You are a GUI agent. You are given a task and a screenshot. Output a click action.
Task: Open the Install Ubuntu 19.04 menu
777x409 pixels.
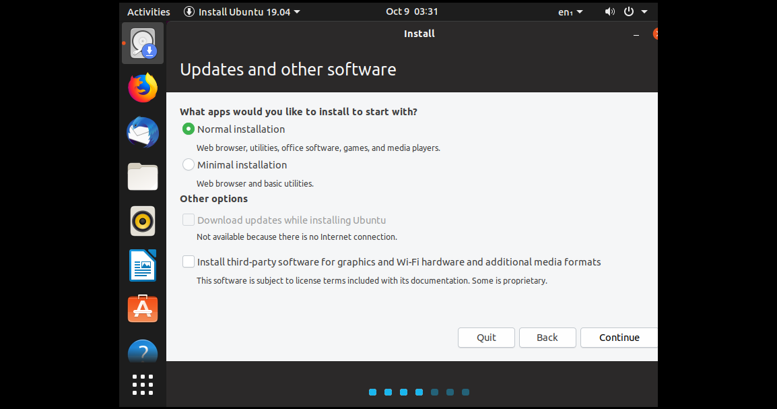(240, 11)
